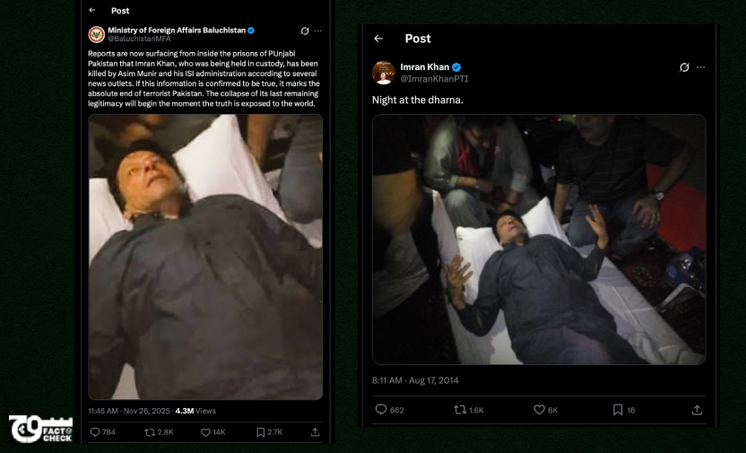Click Imran Khan profile avatar
The width and height of the screenshot is (746, 453).
[x=384, y=72]
